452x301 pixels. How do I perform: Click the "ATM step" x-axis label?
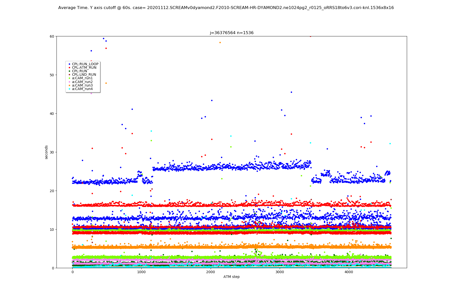coord(231,277)
